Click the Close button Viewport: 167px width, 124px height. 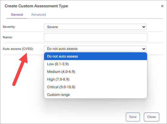tap(152, 117)
